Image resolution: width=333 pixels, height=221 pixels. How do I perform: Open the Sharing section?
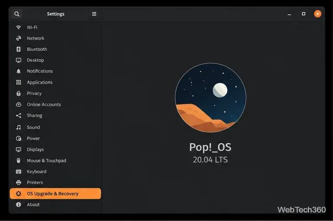tap(55, 115)
